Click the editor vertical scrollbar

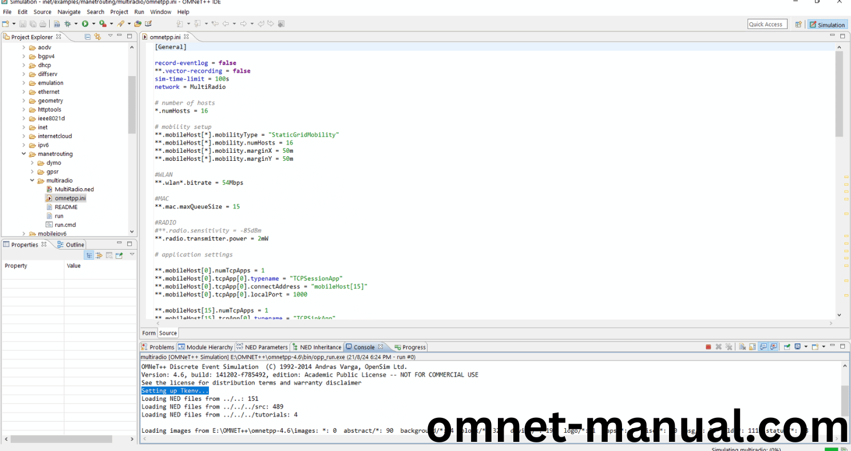(x=839, y=94)
